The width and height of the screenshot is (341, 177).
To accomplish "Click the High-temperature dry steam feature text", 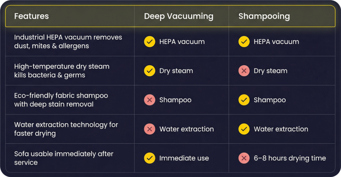I will pos(62,71).
